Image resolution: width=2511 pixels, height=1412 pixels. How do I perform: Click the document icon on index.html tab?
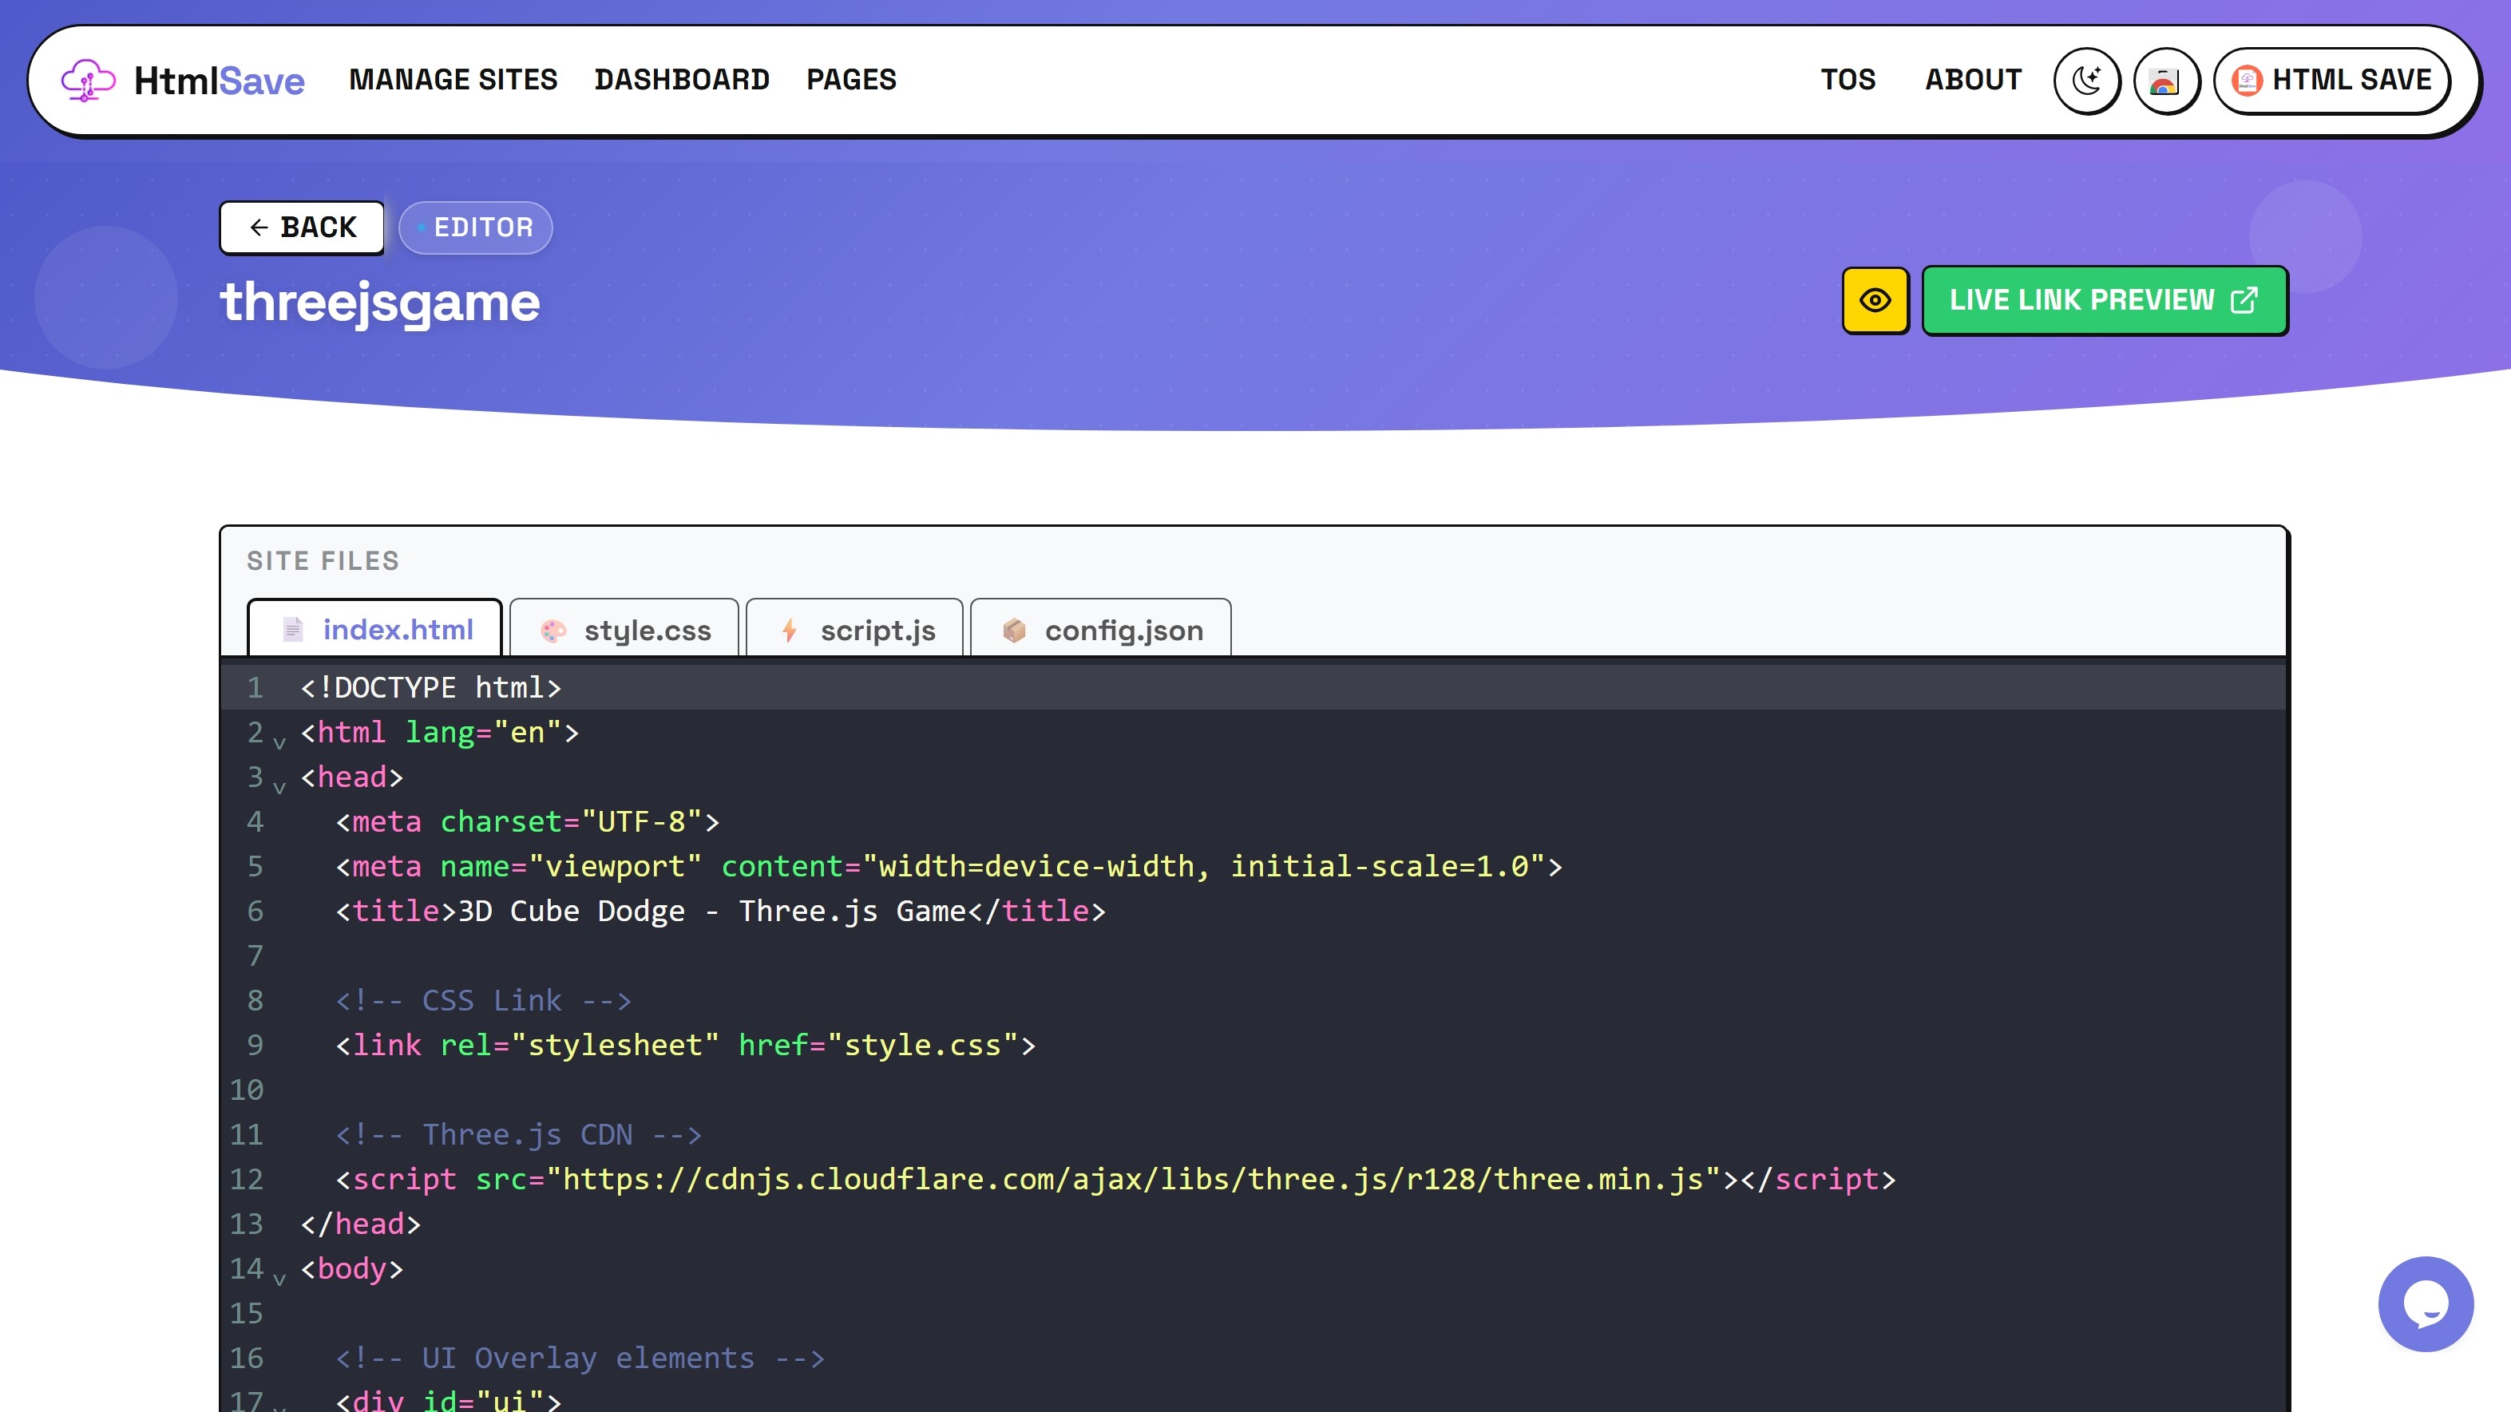(293, 630)
